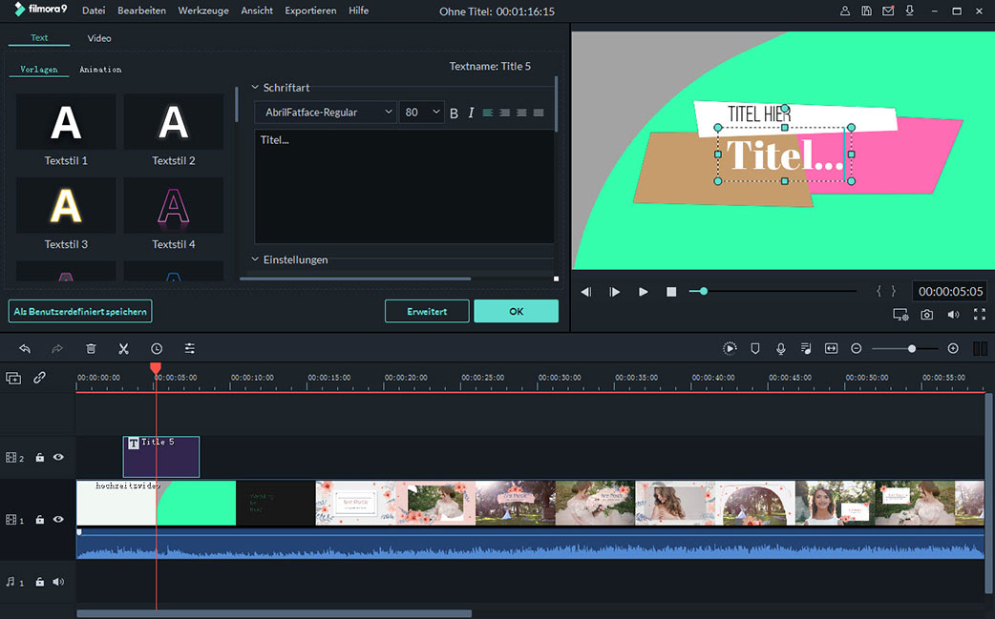The height and width of the screenshot is (619, 995).
Task: Center align text
Action: pos(504,113)
